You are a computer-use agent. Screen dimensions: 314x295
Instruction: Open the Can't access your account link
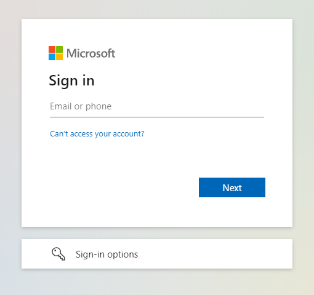tap(97, 134)
